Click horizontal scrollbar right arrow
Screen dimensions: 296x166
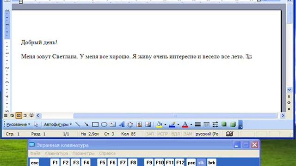point(283,115)
